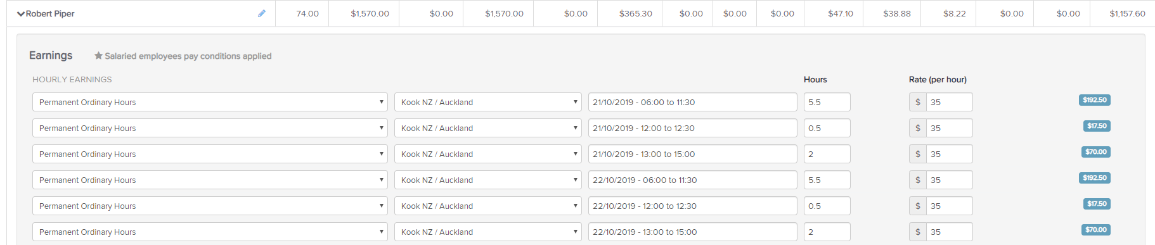Click hours field showing 5.5 for 22/10/2019 row
Screen dimensions: 1155x245
pyautogui.click(x=827, y=180)
